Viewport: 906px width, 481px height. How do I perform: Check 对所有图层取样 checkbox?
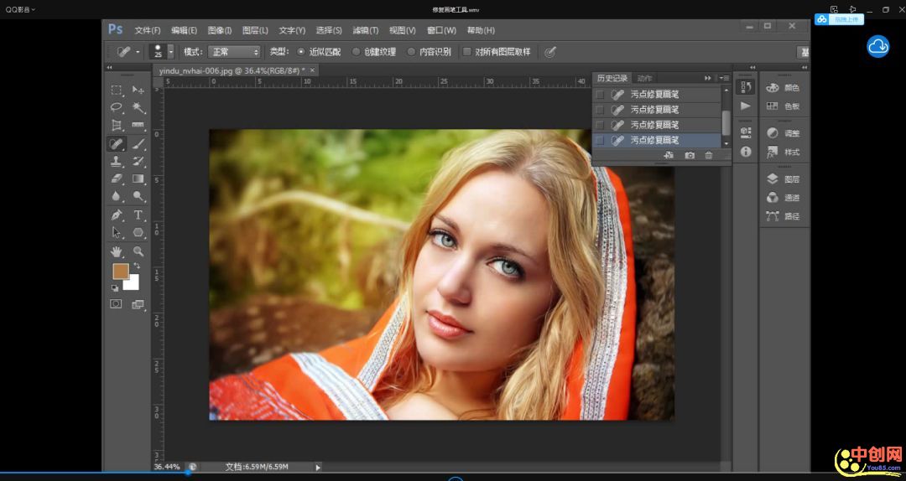[468, 52]
